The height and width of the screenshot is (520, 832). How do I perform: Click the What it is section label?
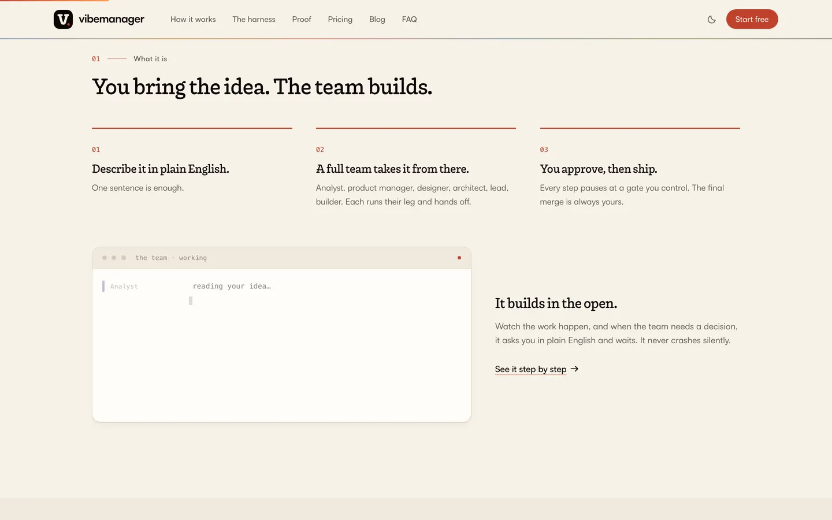pyautogui.click(x=150, y=59)
